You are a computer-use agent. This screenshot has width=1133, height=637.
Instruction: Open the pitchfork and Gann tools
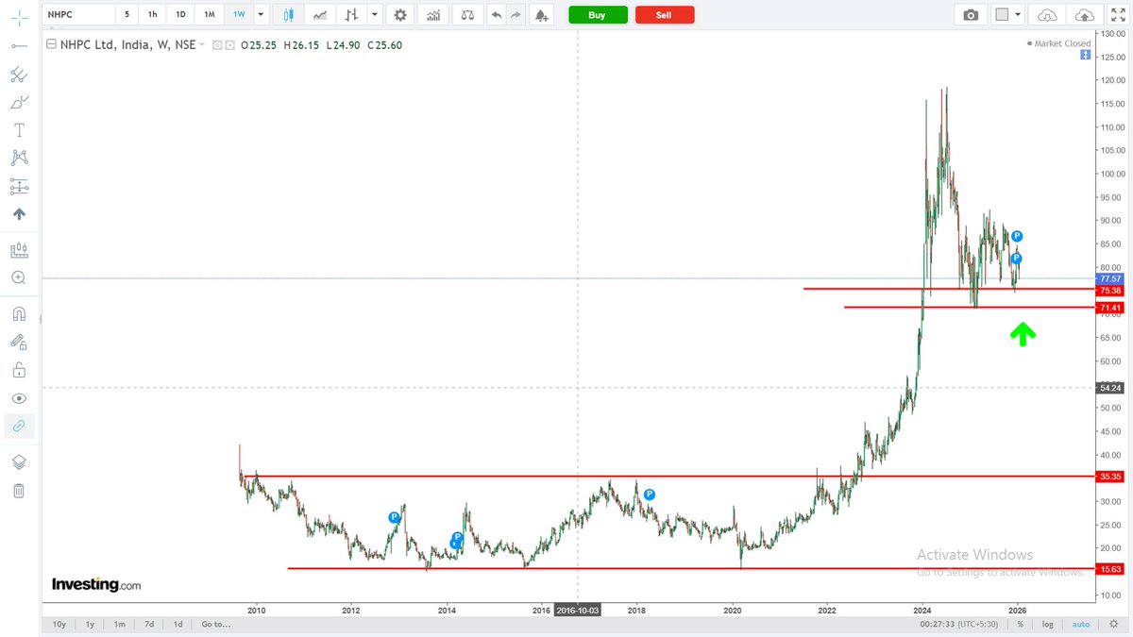[x=19, y=75]
